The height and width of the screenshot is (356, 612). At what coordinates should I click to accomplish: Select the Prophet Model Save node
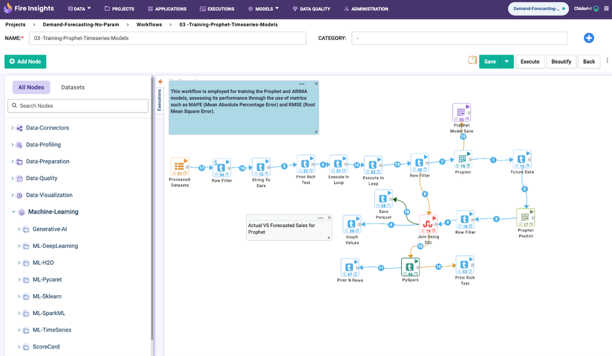click(461, 113)
